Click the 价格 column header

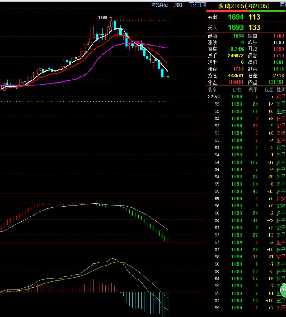click(x=236, y=89)
